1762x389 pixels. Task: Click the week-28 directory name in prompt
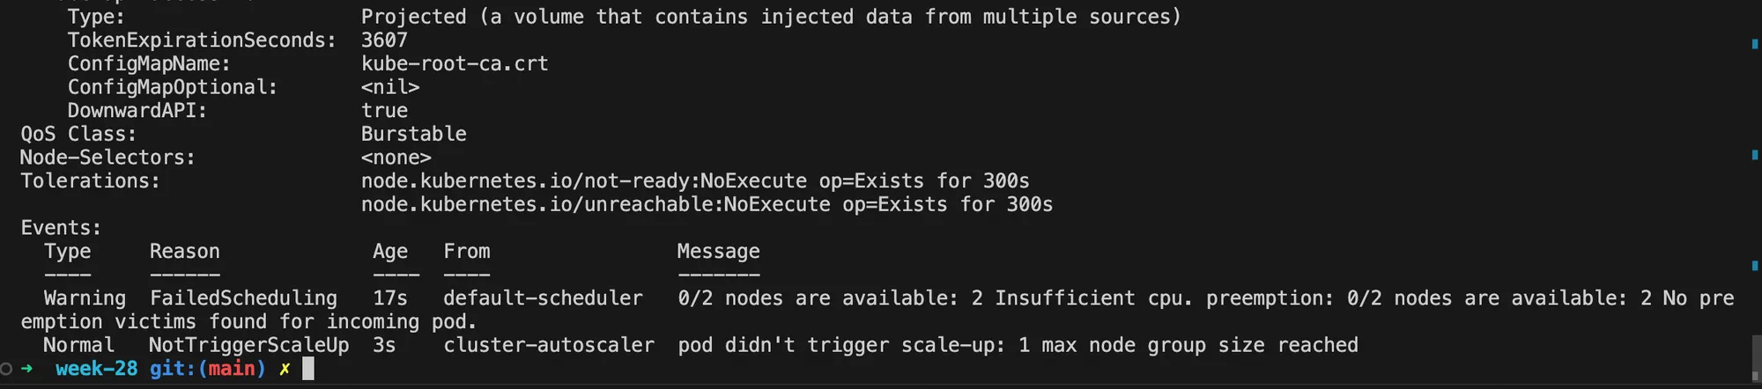click(x=96, y=369)
